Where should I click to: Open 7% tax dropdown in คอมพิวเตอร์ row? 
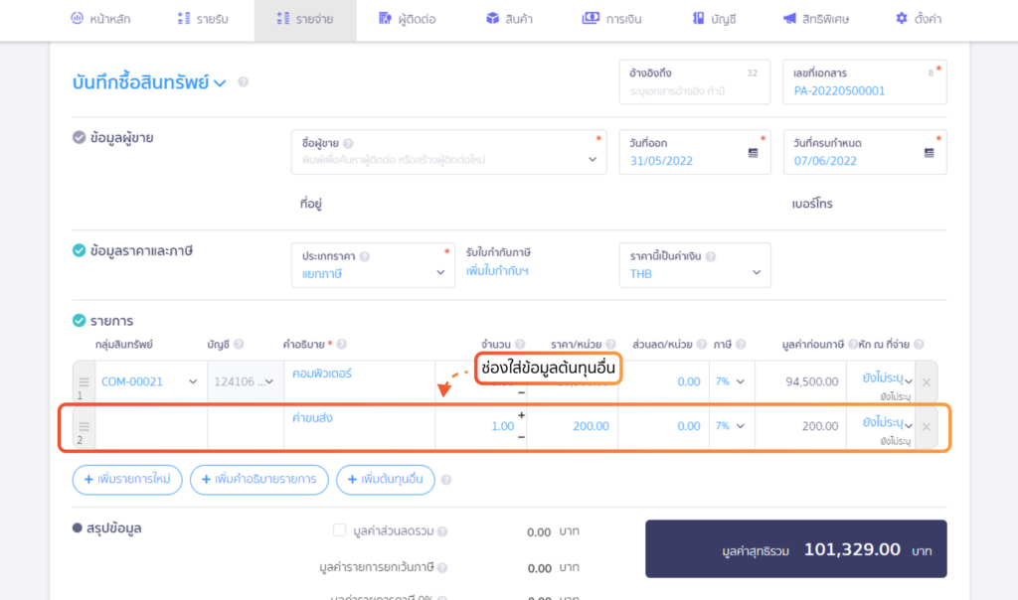tap(731, 382)
